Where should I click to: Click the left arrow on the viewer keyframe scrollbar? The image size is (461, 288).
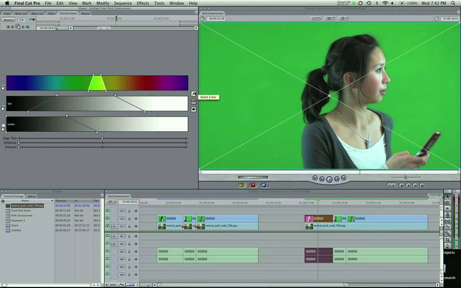tap(71, 28)
